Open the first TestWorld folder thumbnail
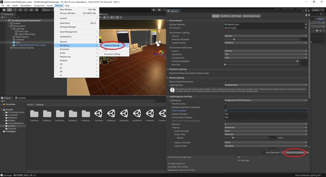326x177 pixels. click(x=34, y=114)
